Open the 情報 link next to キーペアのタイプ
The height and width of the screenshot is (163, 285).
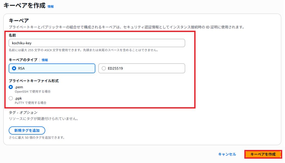pos(45,60)
